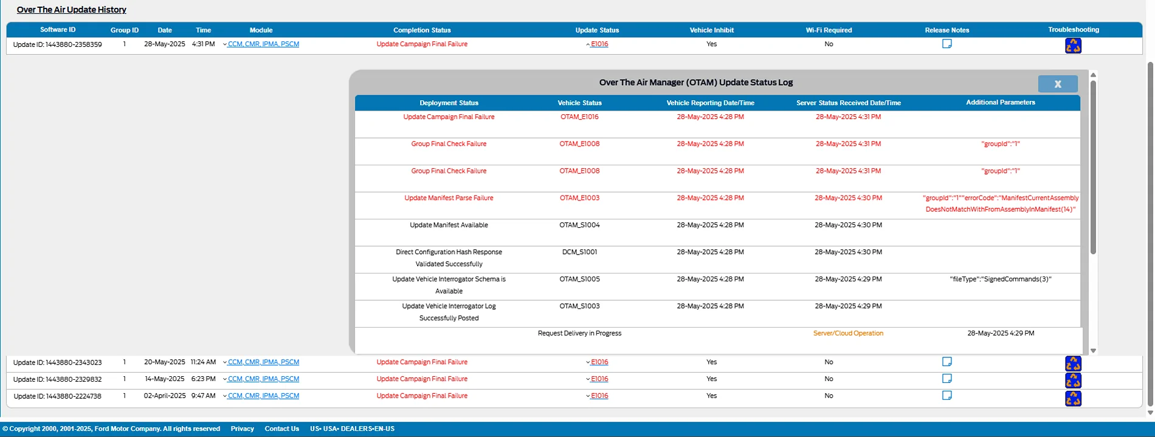Click "fileType":"SignedCommands(3)" parameter text

click(x=1000, y=279)
